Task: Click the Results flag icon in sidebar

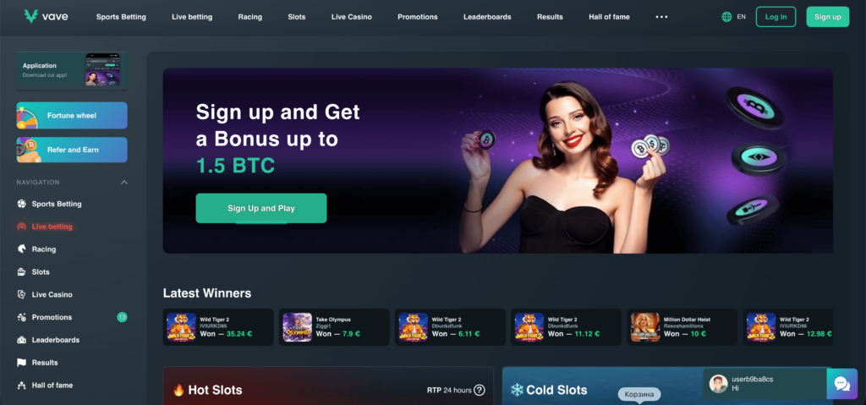Action: point(21,363)
